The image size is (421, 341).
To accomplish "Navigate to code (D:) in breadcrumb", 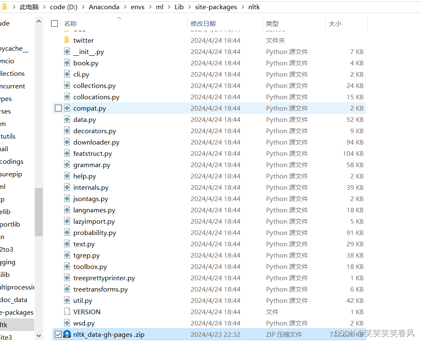I will pos(64,7).
